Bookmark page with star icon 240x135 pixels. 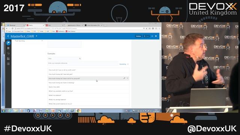[147, 28]
